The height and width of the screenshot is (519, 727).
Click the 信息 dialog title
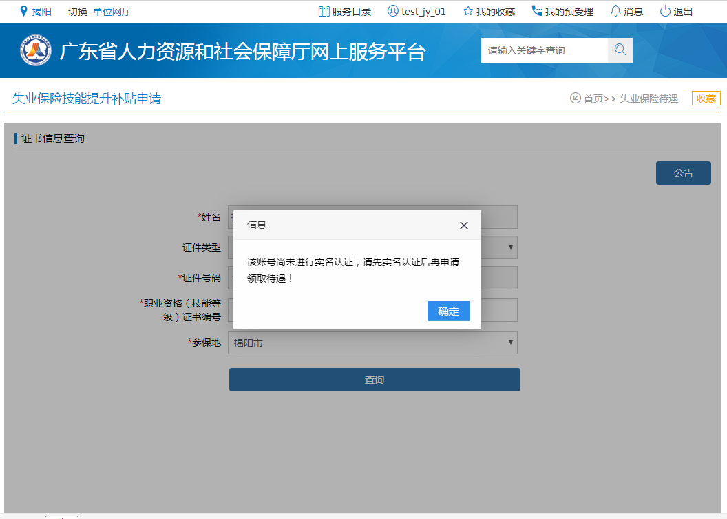click(x=256, y=225)
